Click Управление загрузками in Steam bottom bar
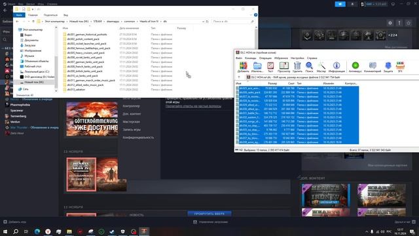 click(x=211, y=222)
